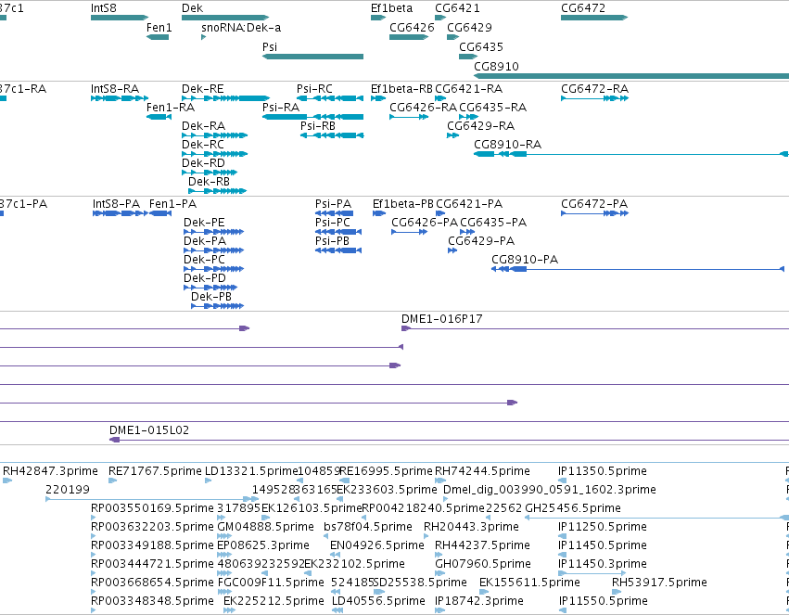The height and width of the screenshot is (615, 789).
Task: Select the CG8910 gene span
Action: pos(631,76)
